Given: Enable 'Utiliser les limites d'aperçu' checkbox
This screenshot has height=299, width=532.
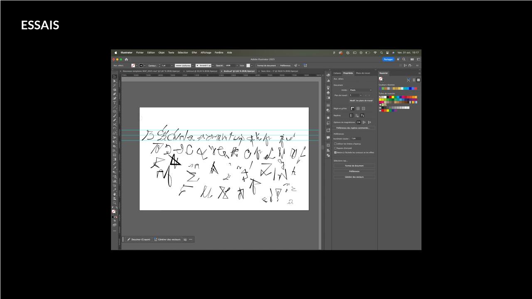Looking at the screenshot, I should [335, 144].
